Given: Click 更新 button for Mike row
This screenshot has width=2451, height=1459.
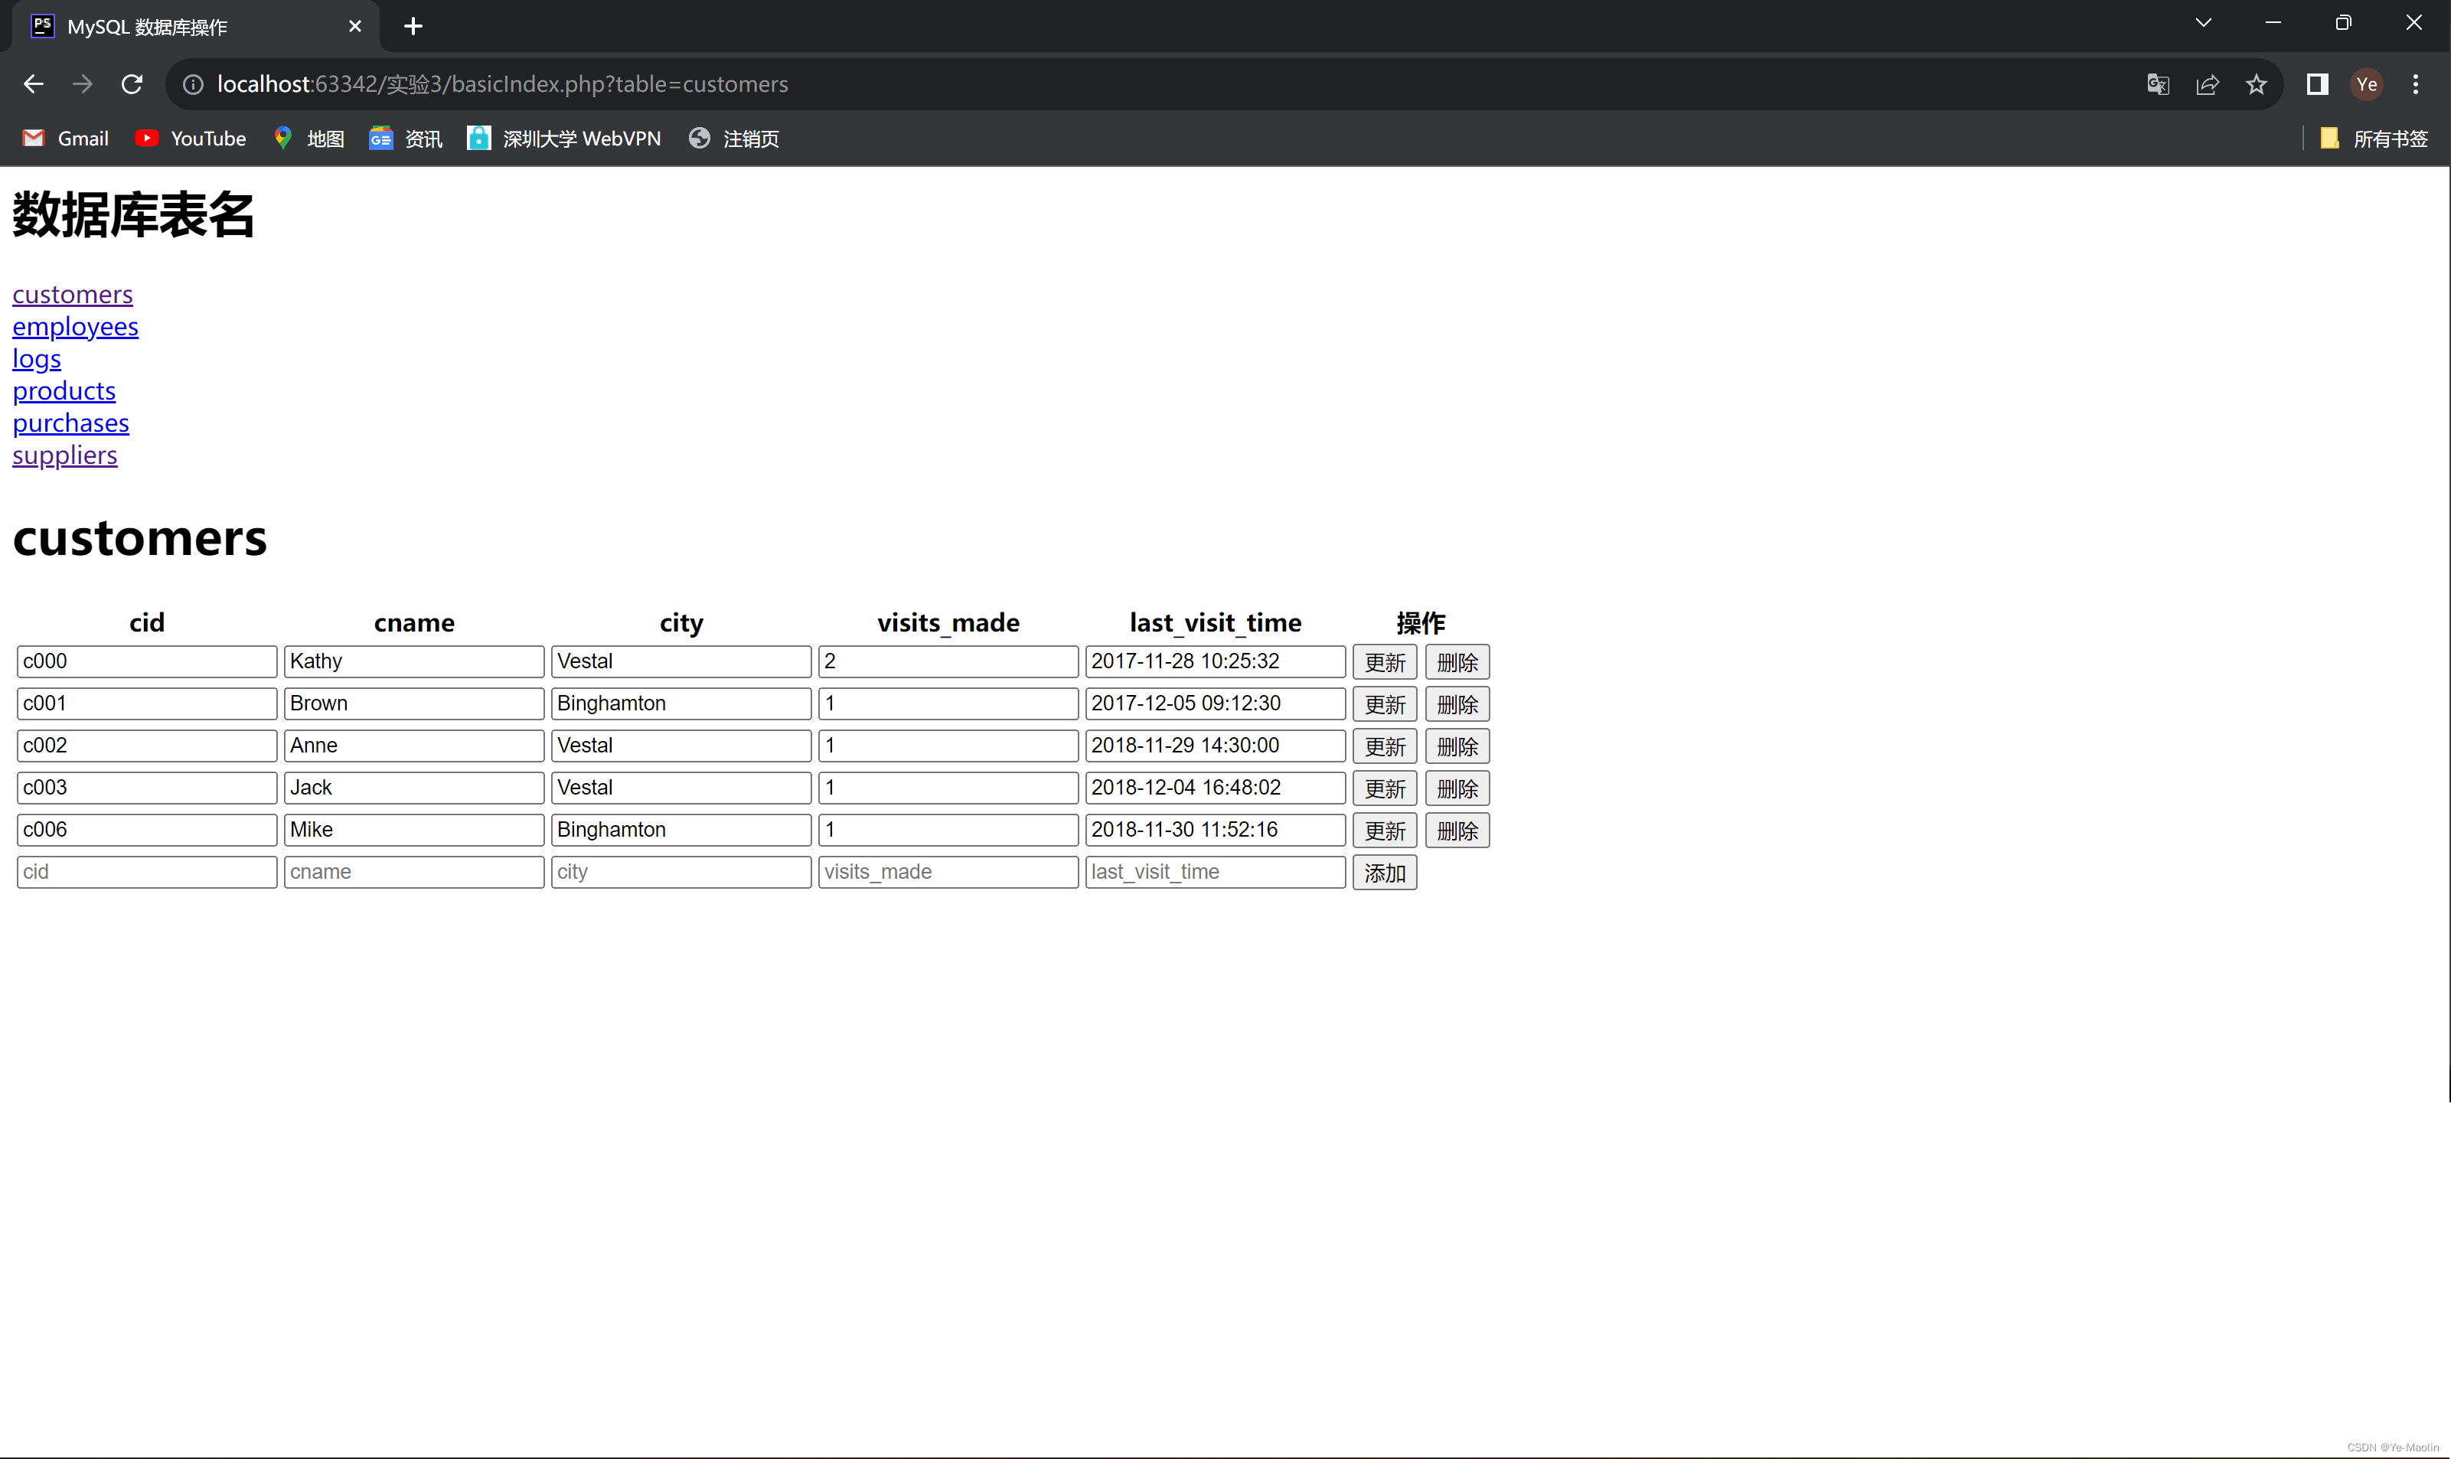Looking at the screenshot, I should [1383, 828].
